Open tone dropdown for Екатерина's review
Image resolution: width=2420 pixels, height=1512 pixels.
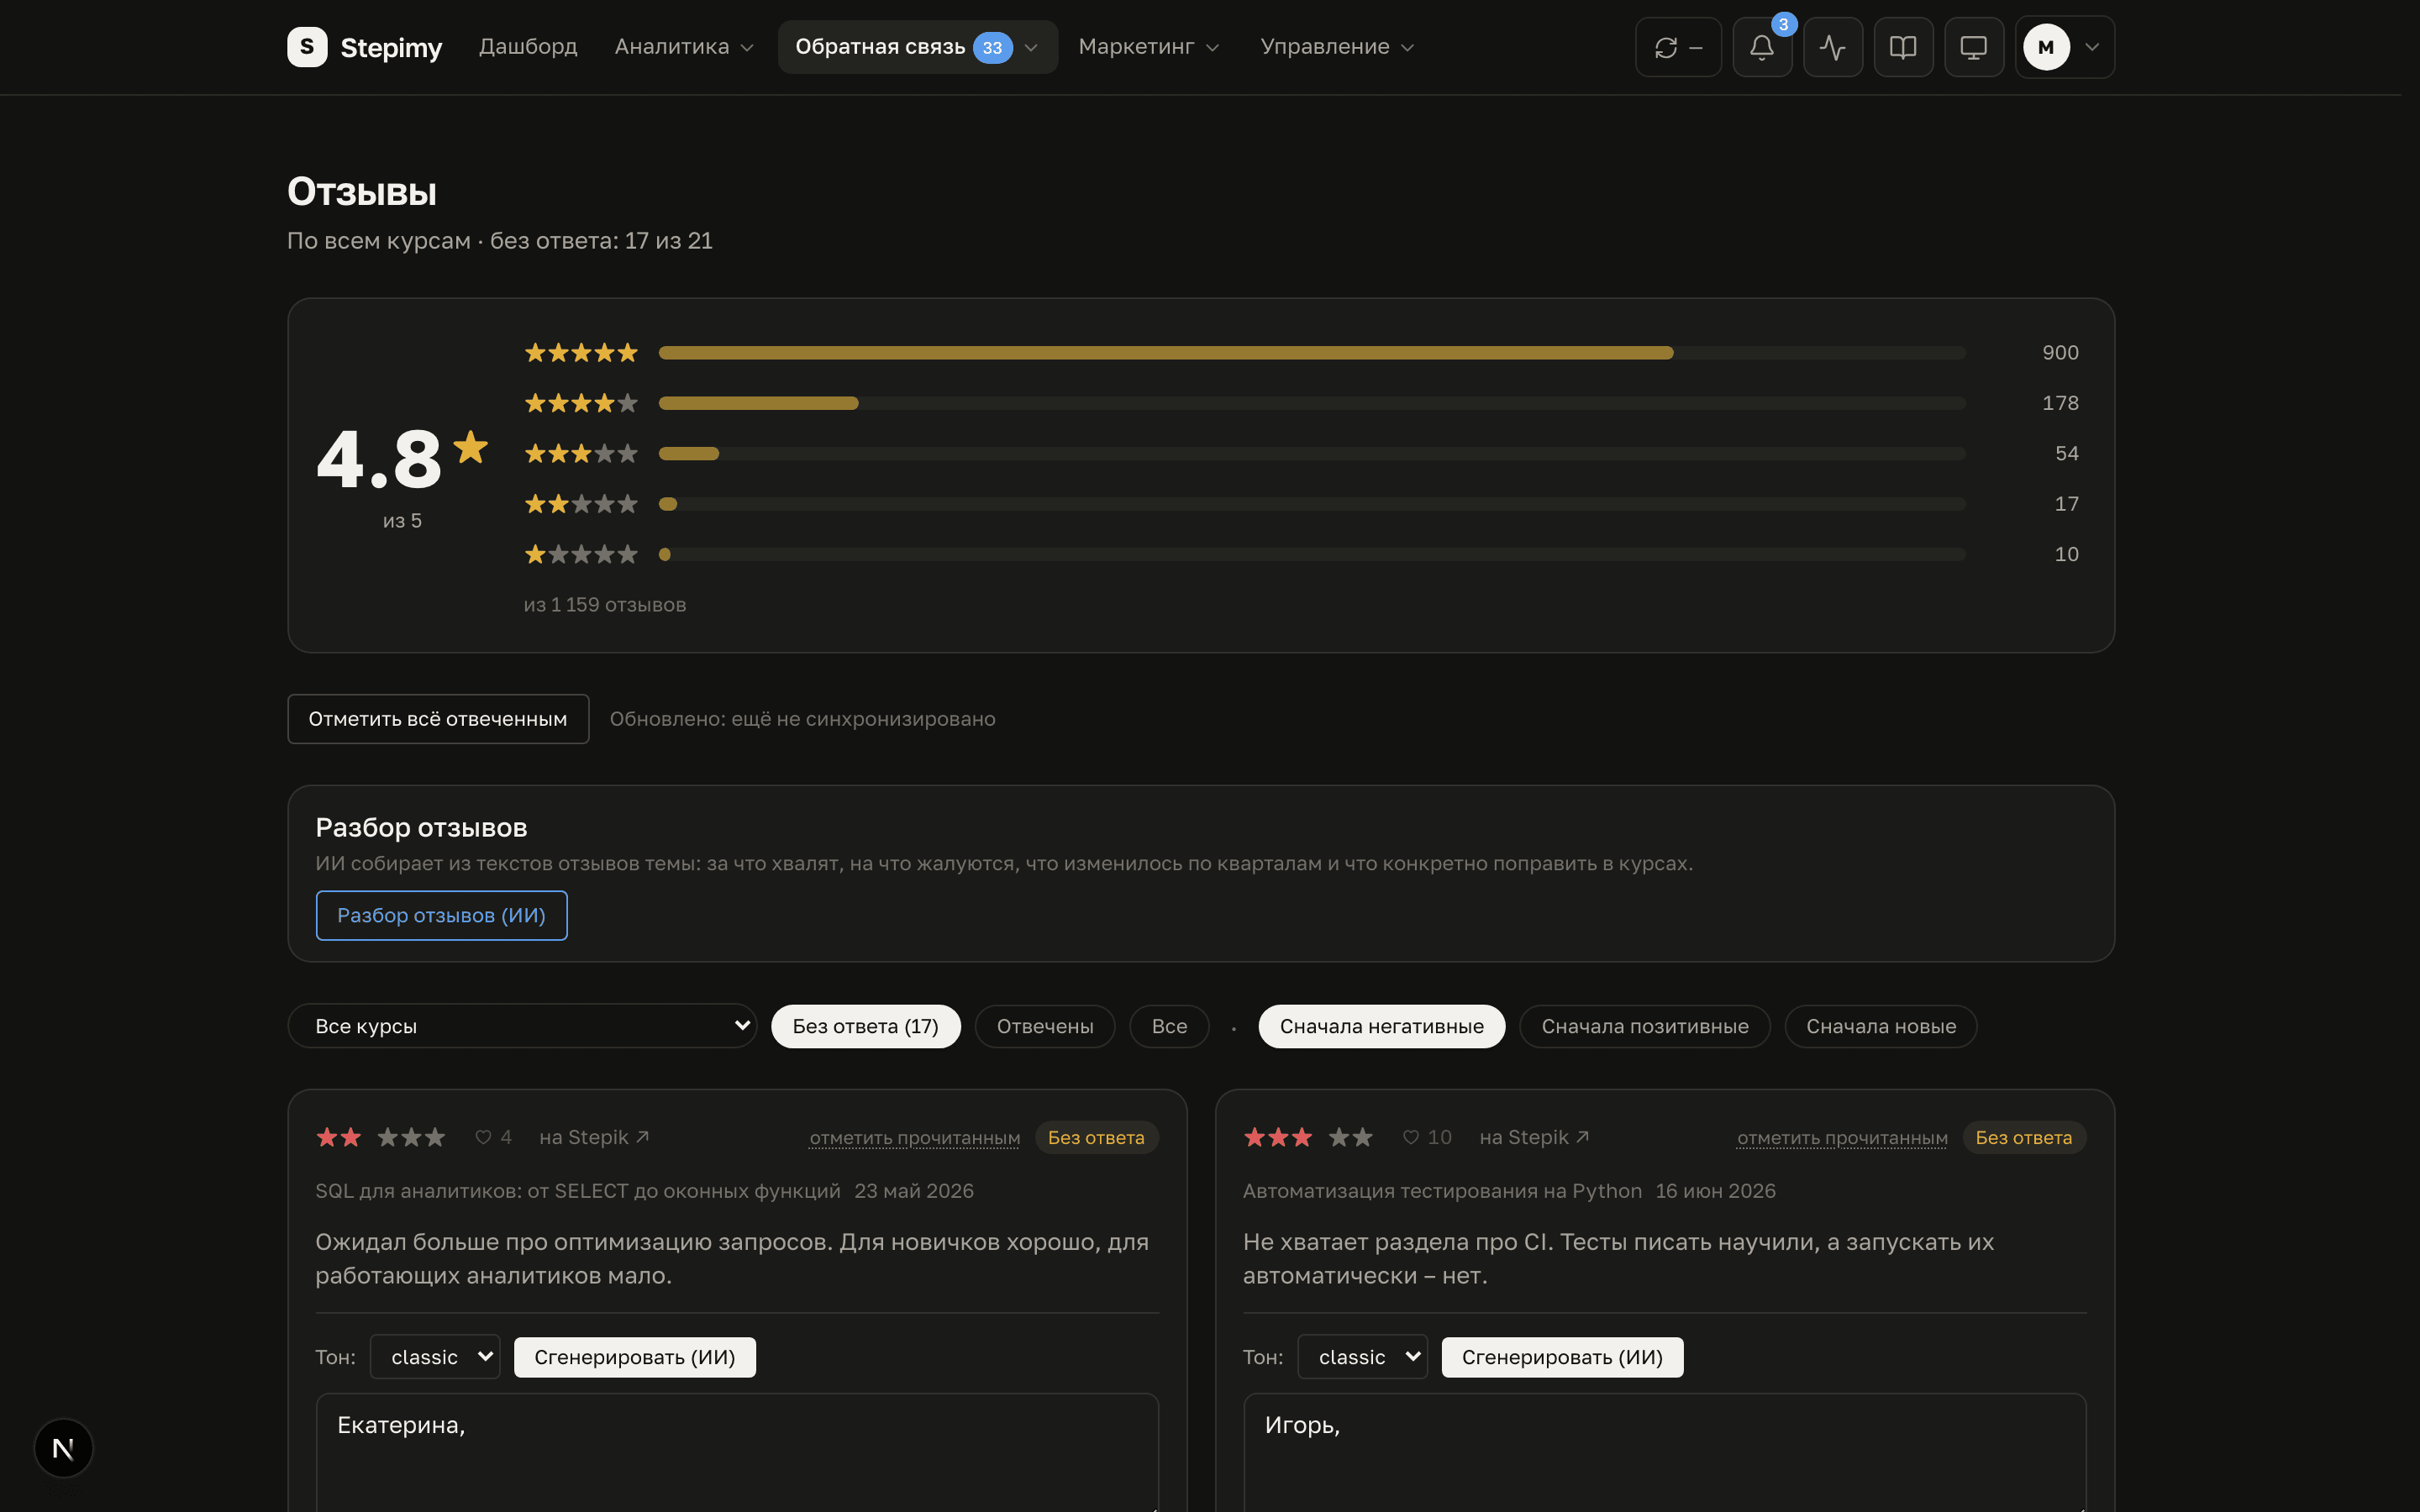435,1357
